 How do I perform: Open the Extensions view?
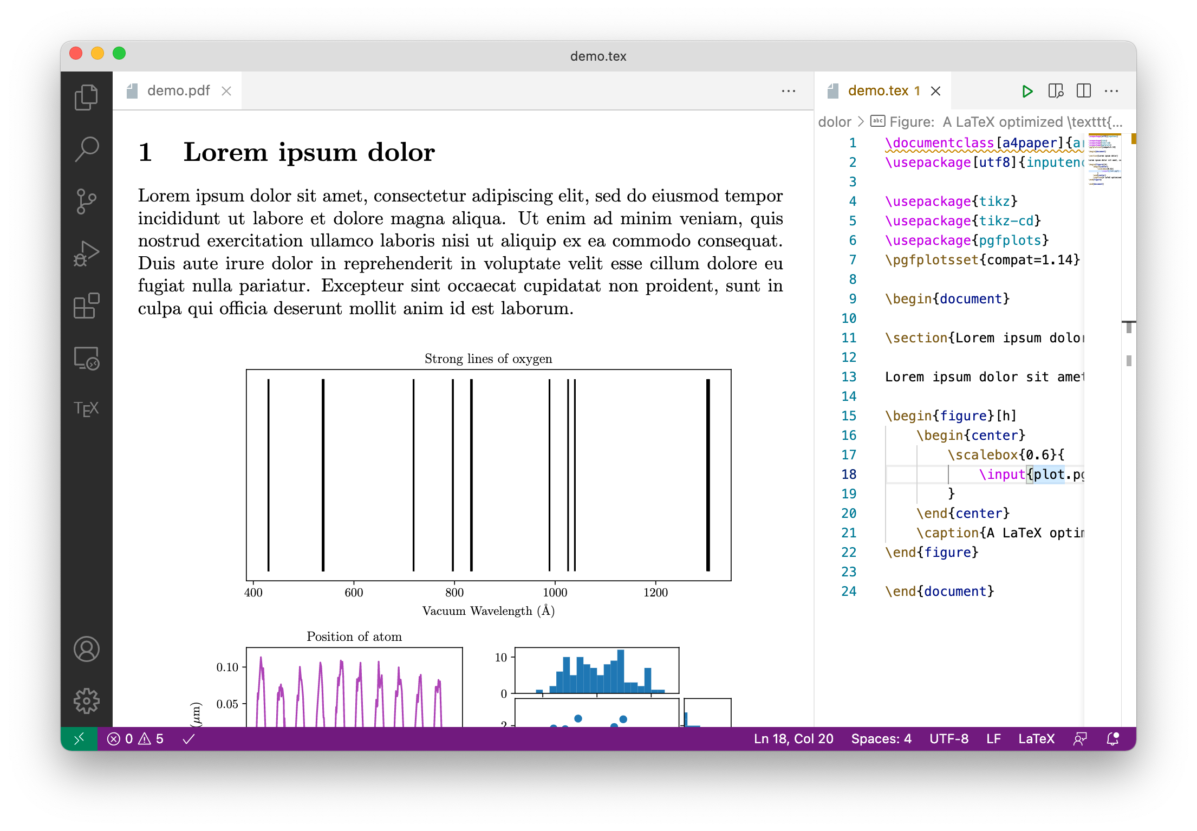[86, 306]
